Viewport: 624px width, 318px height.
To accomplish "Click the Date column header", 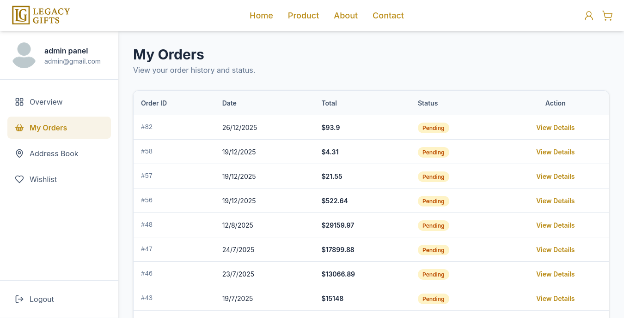I will [x=229, y=103].
